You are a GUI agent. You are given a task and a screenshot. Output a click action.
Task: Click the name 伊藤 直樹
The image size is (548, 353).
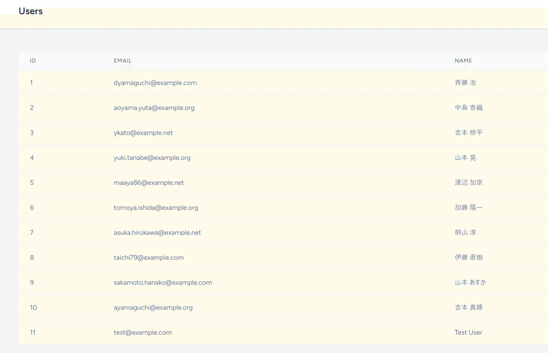pos(469,258)
